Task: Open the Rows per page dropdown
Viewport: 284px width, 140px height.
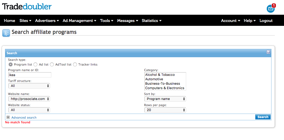Action: tap(165, 110)
